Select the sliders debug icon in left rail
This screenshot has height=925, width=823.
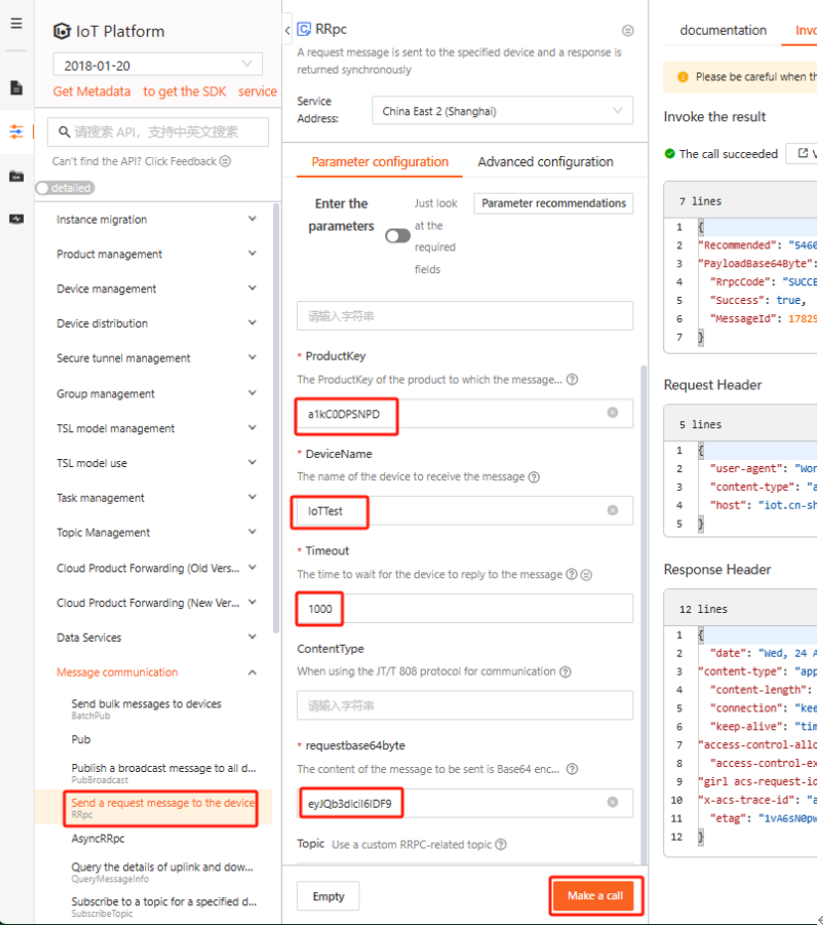point(16,132)
